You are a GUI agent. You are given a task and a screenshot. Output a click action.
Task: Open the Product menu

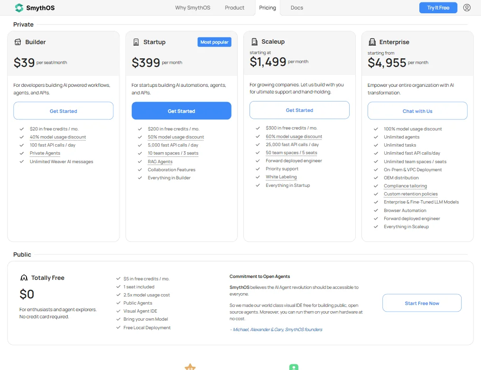(234, 8)
